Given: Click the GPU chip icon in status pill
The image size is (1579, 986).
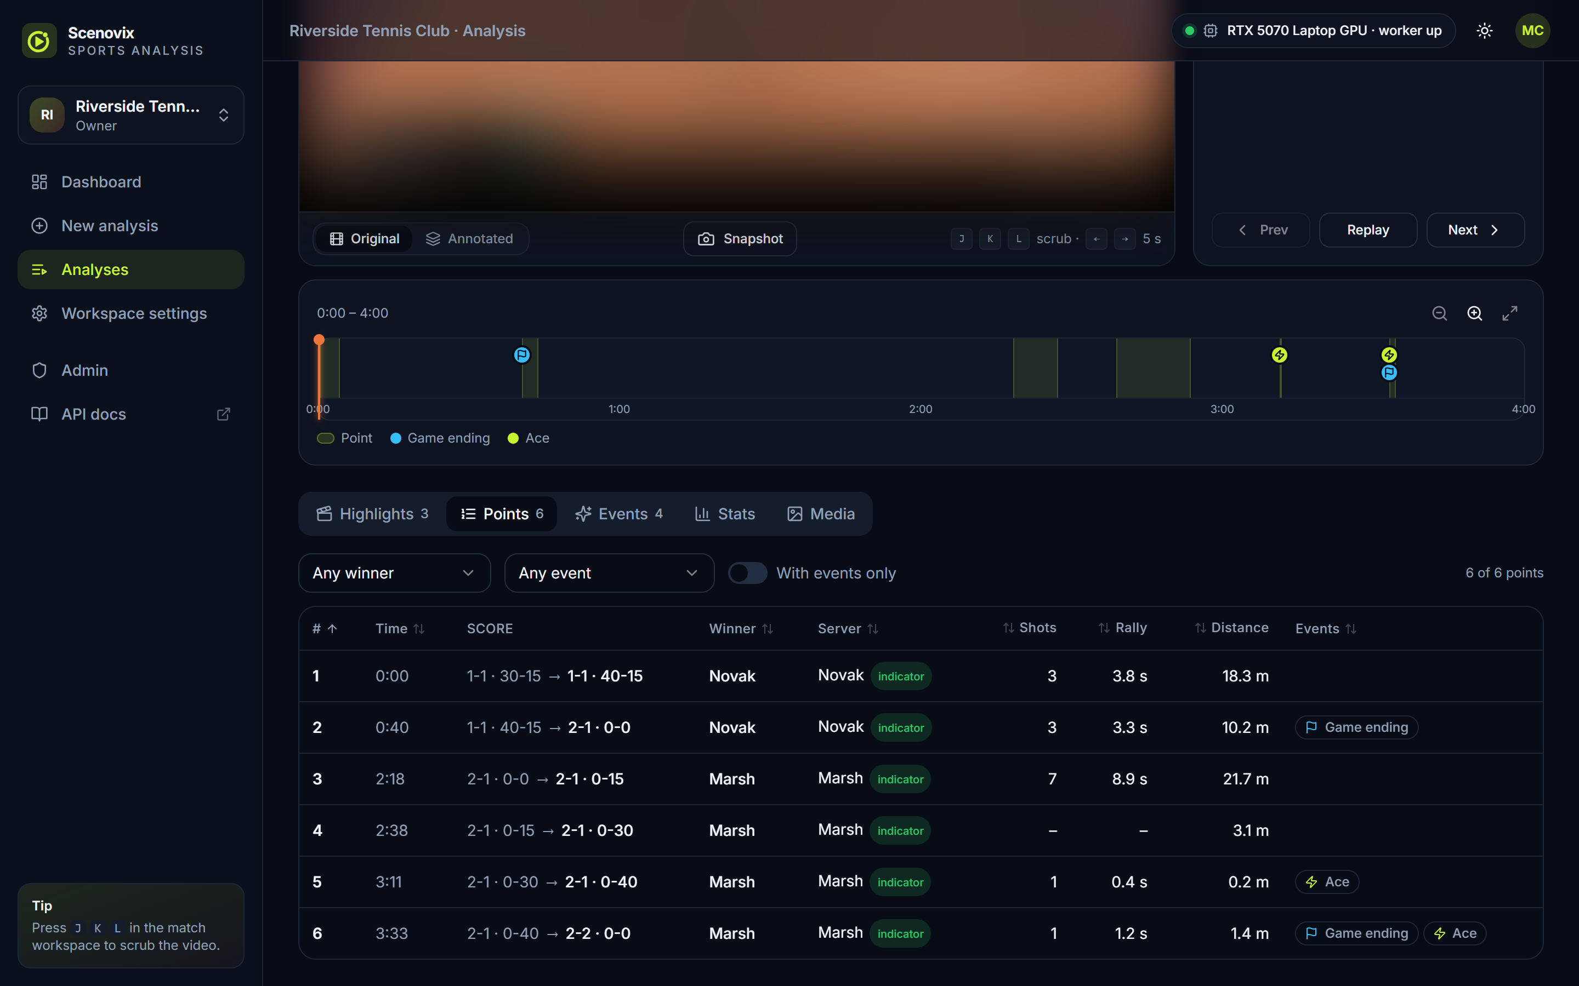Looking at the screenshot, I should (x=1211, y=31).
